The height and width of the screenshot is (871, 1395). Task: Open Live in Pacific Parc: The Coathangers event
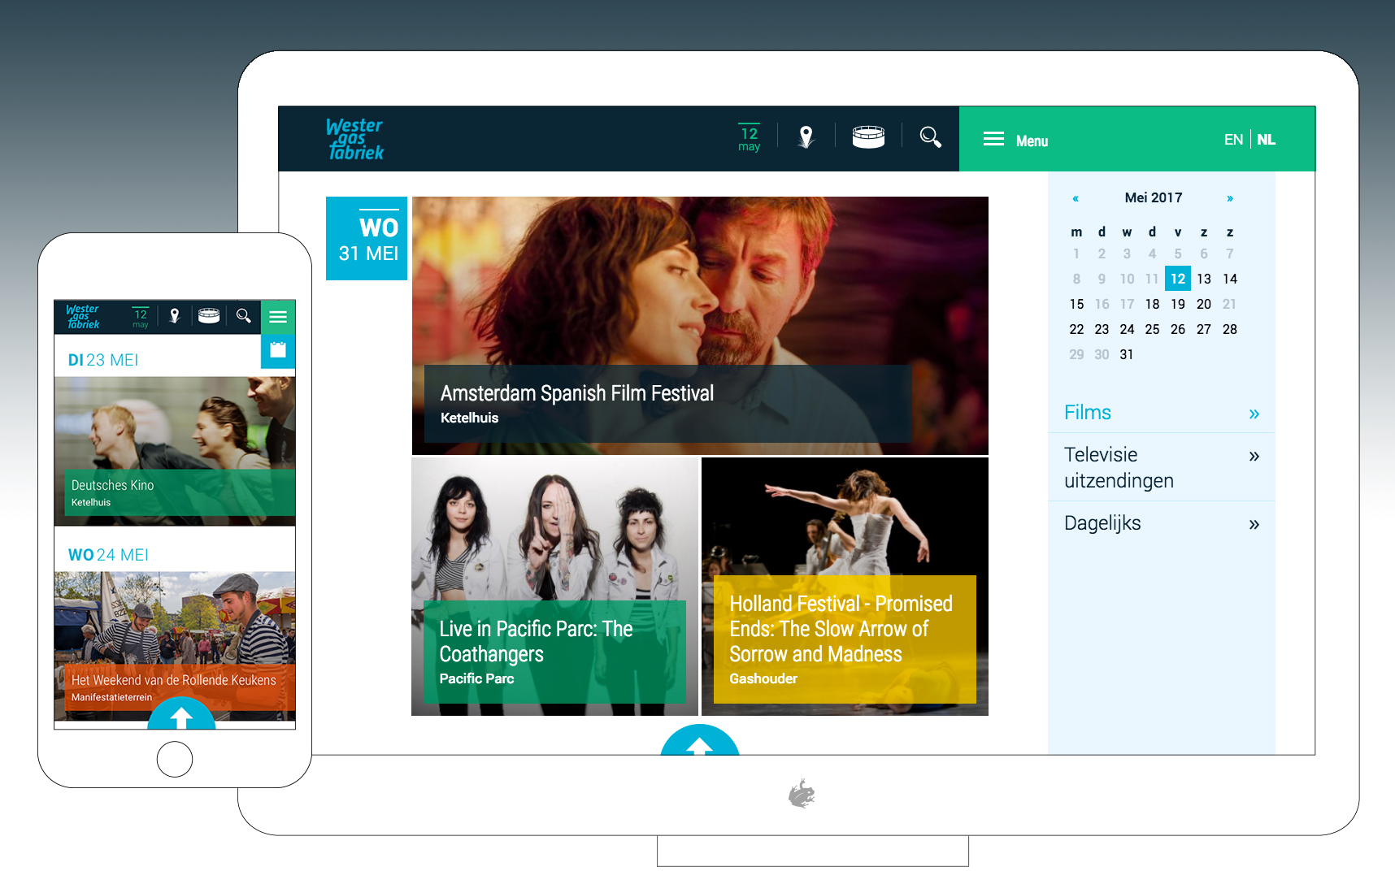coord(555,586)
